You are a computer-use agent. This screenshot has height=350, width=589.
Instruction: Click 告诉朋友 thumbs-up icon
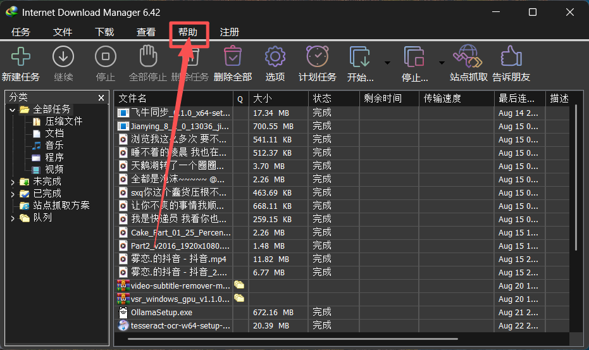[x=511, y=56]
